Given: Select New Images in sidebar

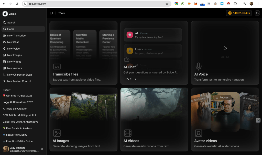Looking at the screenshot, I should (14, 55).
